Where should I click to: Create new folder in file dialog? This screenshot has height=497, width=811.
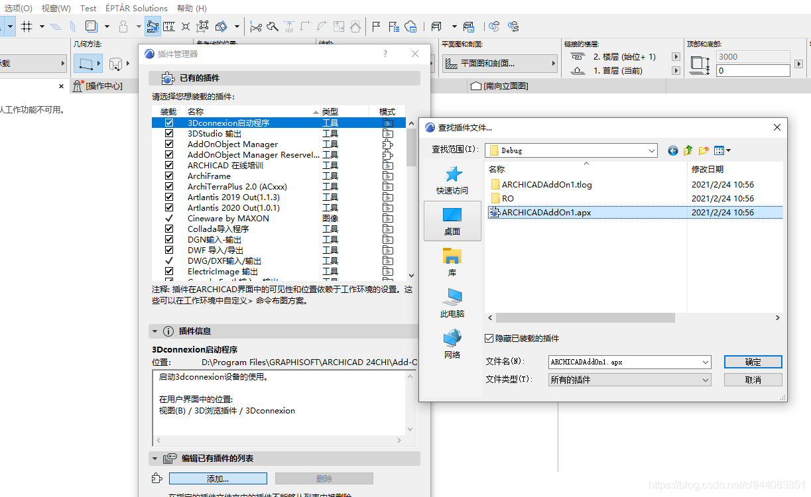[704, 150]
